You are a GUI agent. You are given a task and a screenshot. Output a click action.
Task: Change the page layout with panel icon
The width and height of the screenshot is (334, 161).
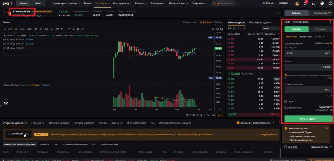277,13
